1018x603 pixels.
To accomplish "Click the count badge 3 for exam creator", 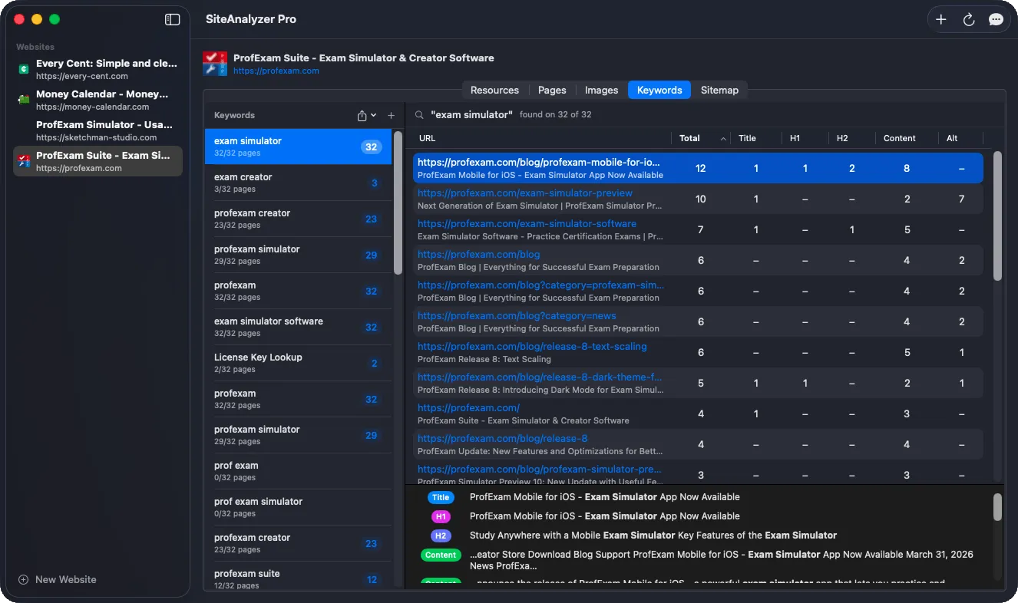I will pos(374,183).
